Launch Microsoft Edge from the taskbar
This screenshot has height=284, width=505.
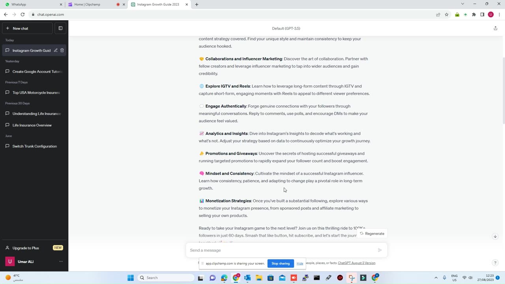tap(224, 278)
